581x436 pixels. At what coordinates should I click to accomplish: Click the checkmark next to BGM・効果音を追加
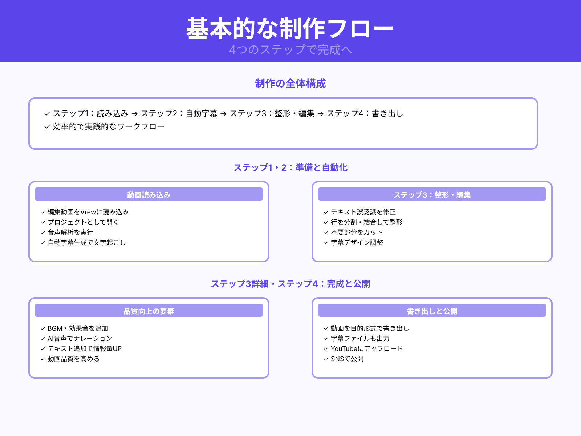click(41, 328)
